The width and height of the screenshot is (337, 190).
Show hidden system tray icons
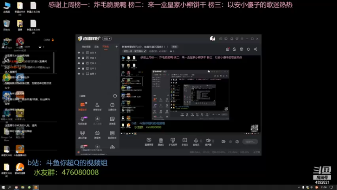pyautogui.click(x=299, y=187)
